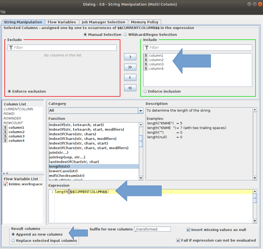Select column1 string icon in Include list
The image size is (263, 249).
click(x=146, y=55)
